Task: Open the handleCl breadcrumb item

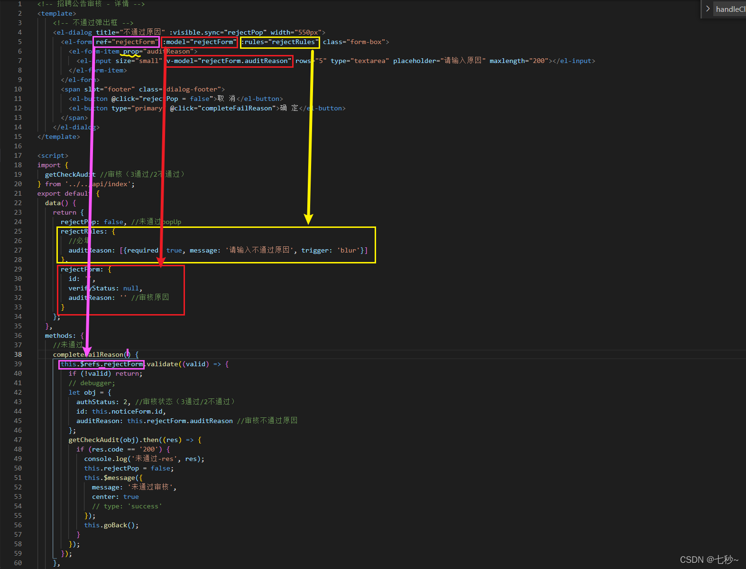Action: 730,9
